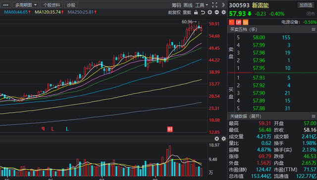The height and width of the screenshot is (180, 317).
Task: Click the 59.91 price axis label
Action: coord(214,24)
